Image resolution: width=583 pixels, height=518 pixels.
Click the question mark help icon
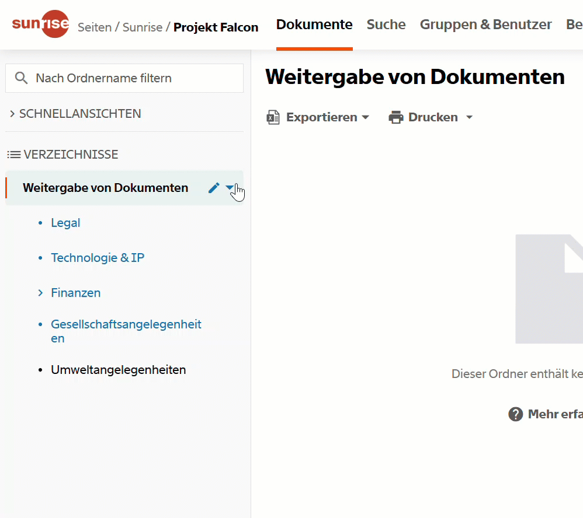coord(516,414)
